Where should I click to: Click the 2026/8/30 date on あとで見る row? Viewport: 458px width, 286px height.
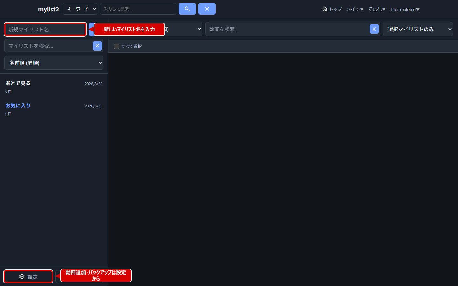tap(94, 84)
